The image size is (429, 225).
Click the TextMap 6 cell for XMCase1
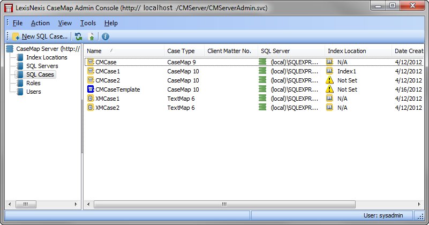[181, 99]
